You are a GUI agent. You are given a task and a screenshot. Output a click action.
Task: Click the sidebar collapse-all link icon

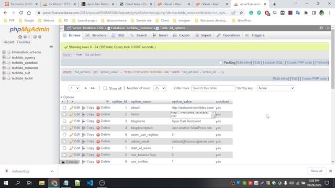pos(51,46)
